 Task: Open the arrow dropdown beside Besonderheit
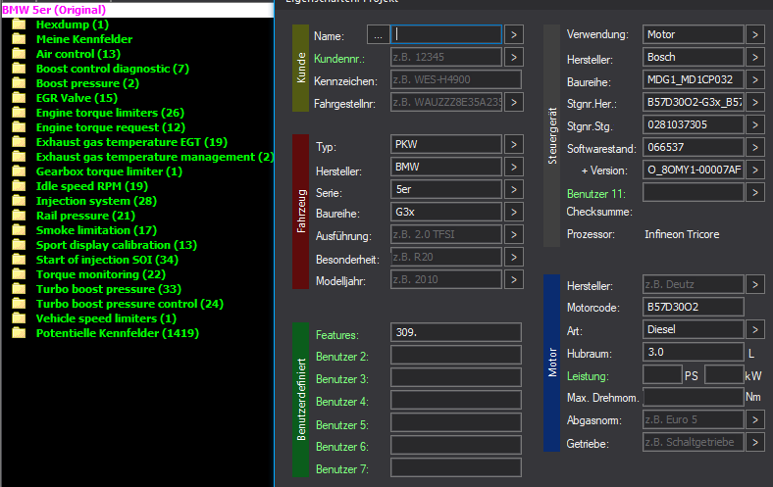point(514,257)
